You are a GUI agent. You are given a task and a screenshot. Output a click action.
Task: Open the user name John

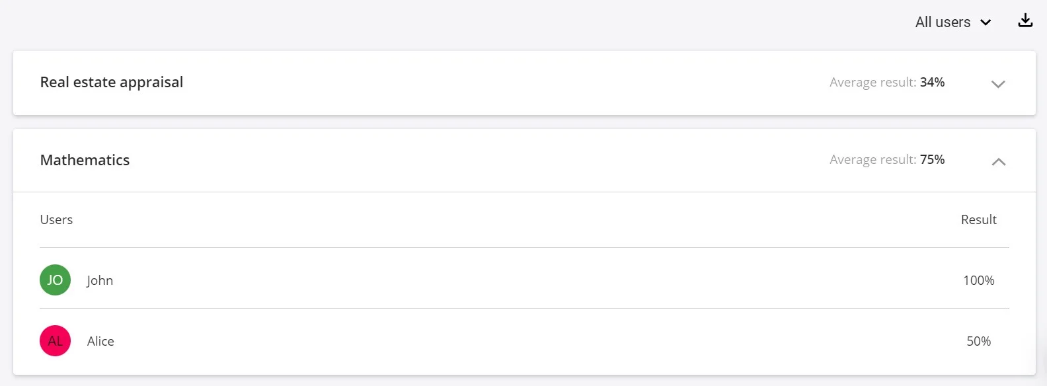point(100,280)
